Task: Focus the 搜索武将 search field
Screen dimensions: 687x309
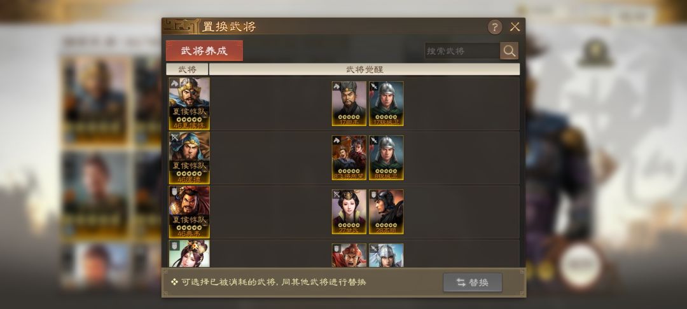Action: [462, 51]
